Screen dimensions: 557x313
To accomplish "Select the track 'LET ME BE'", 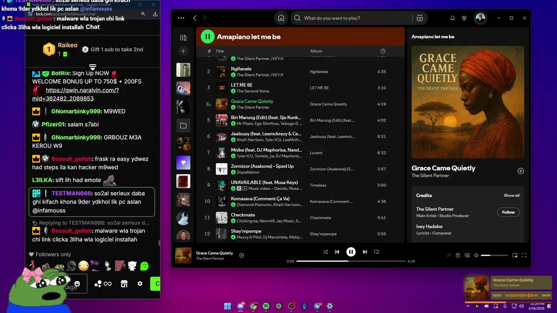I will point(242,85).
